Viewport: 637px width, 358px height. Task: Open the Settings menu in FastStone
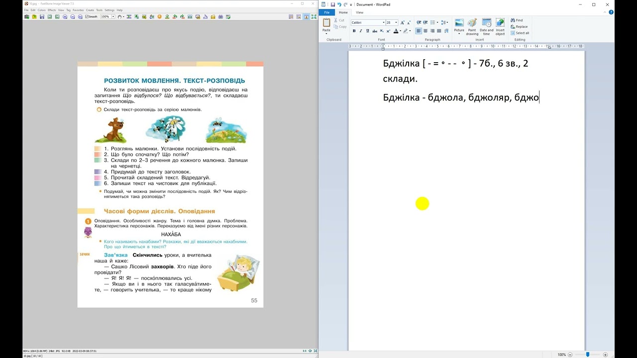[109, 10]
